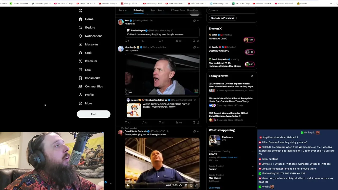Bookmark Serf's post
338x190 pixels.
[194, 41]
